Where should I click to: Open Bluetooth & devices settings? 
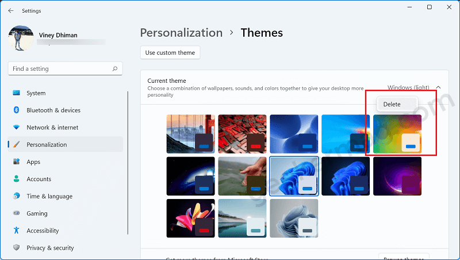tap(65, 110)
